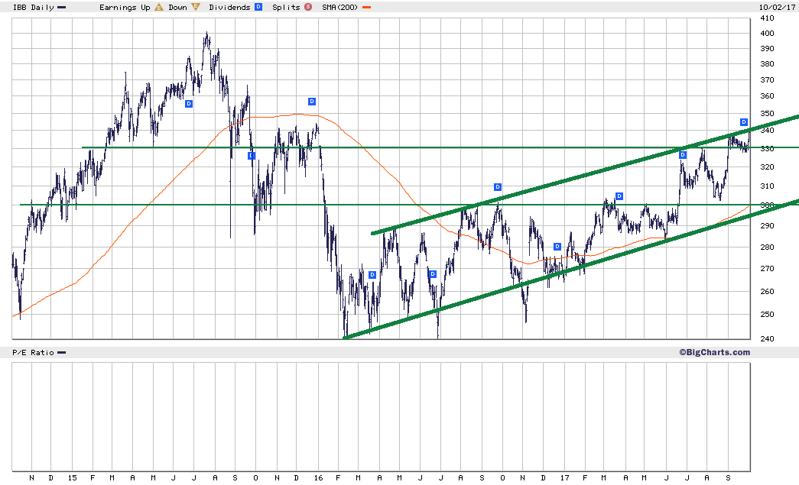Screen dimensions: 799x485
Task: Select the September 2015 dividend marker
Action: pyautogui.click(x=252, y=156)
